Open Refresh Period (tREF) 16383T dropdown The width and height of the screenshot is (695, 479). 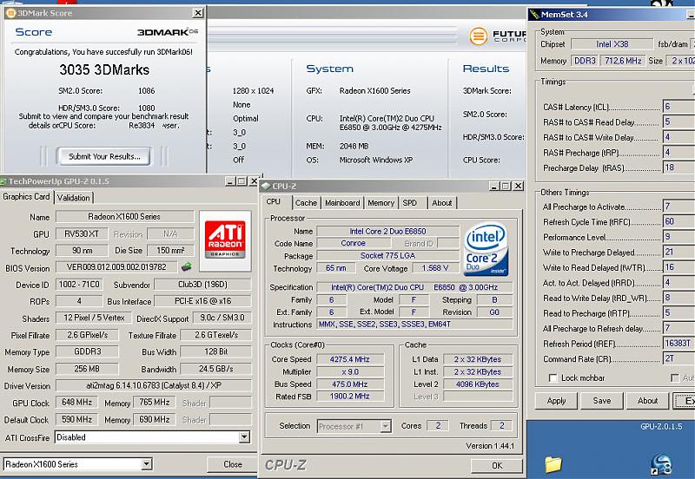tap(678, 344)
